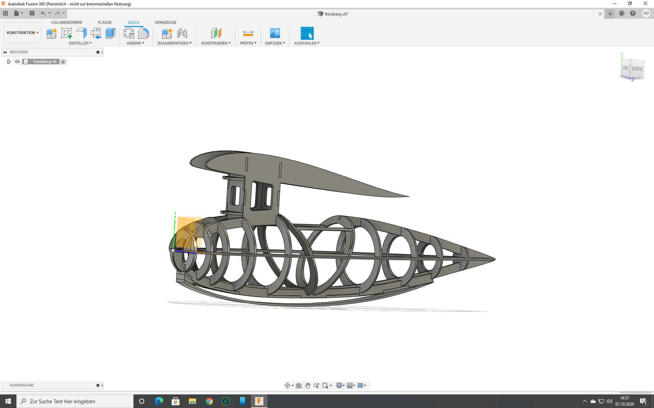Toggle visibility eye of friedberg v9

tap(17, 62)
